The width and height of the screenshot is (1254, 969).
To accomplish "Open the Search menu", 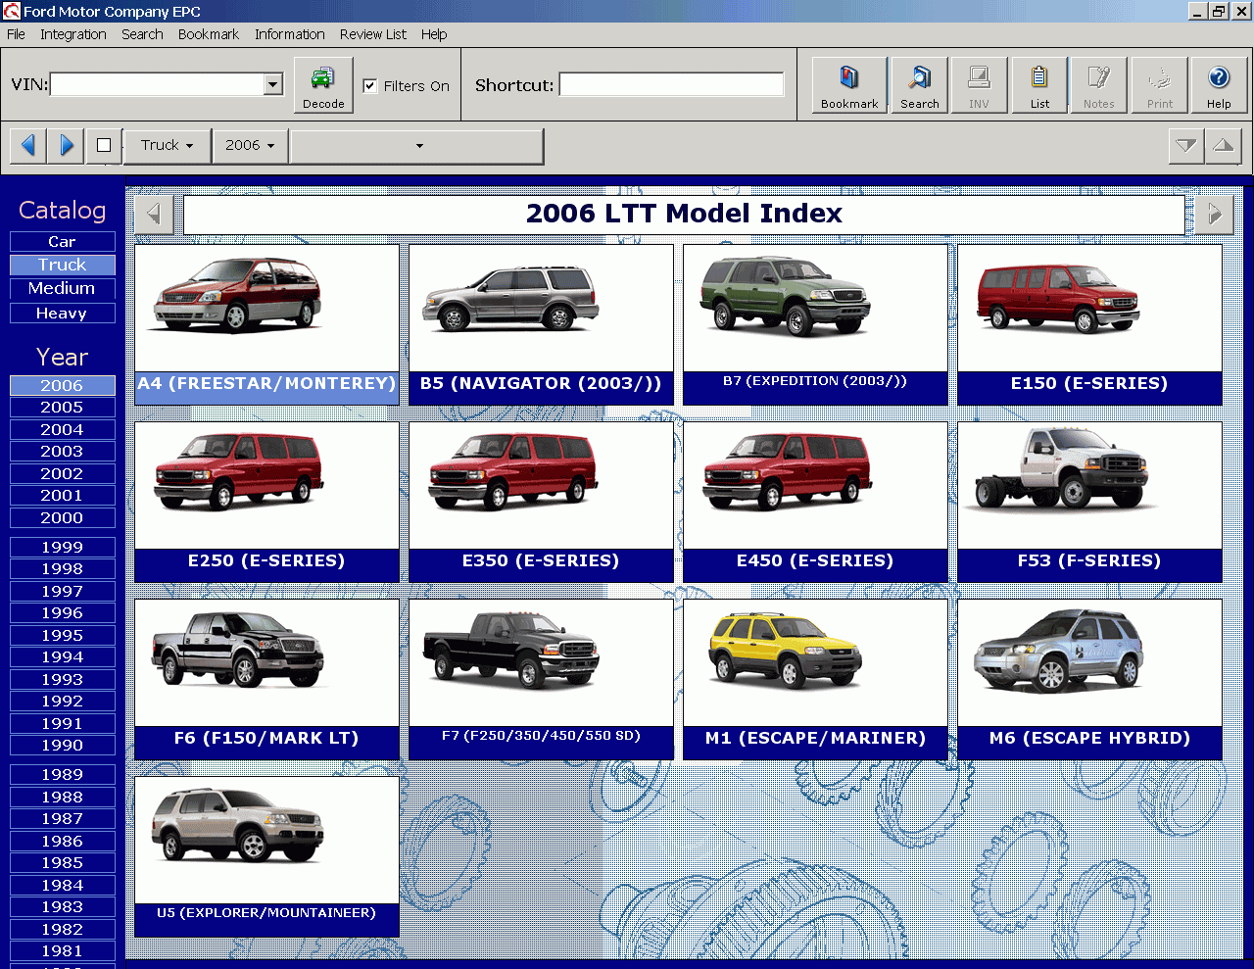I will coord(142,34).
